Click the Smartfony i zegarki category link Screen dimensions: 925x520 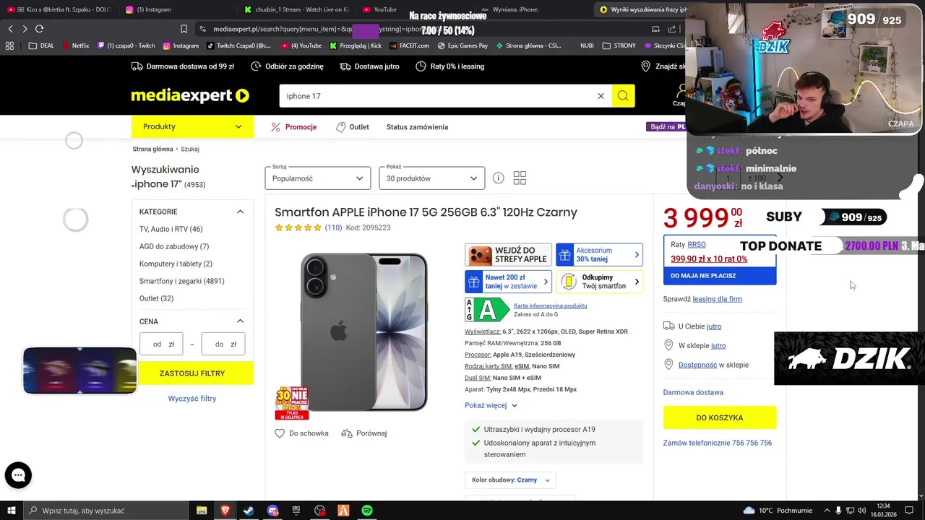pyautogui.click(x=181, y=281)
